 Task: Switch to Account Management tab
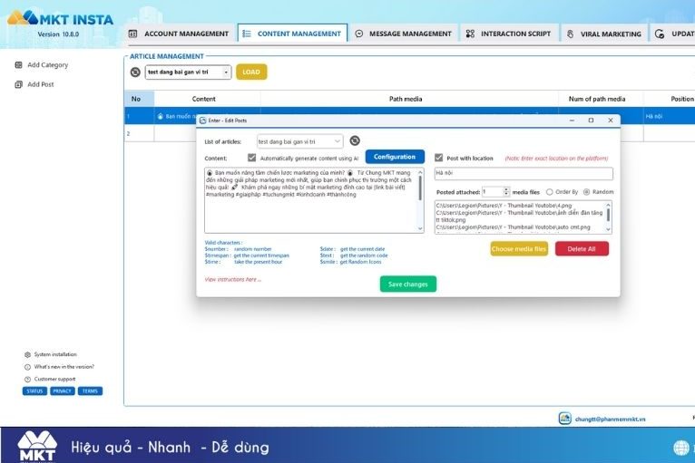click(179, 34)
